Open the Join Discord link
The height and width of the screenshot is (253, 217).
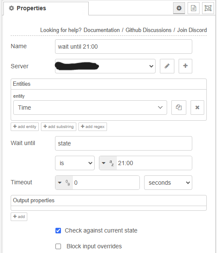point(192,30)
